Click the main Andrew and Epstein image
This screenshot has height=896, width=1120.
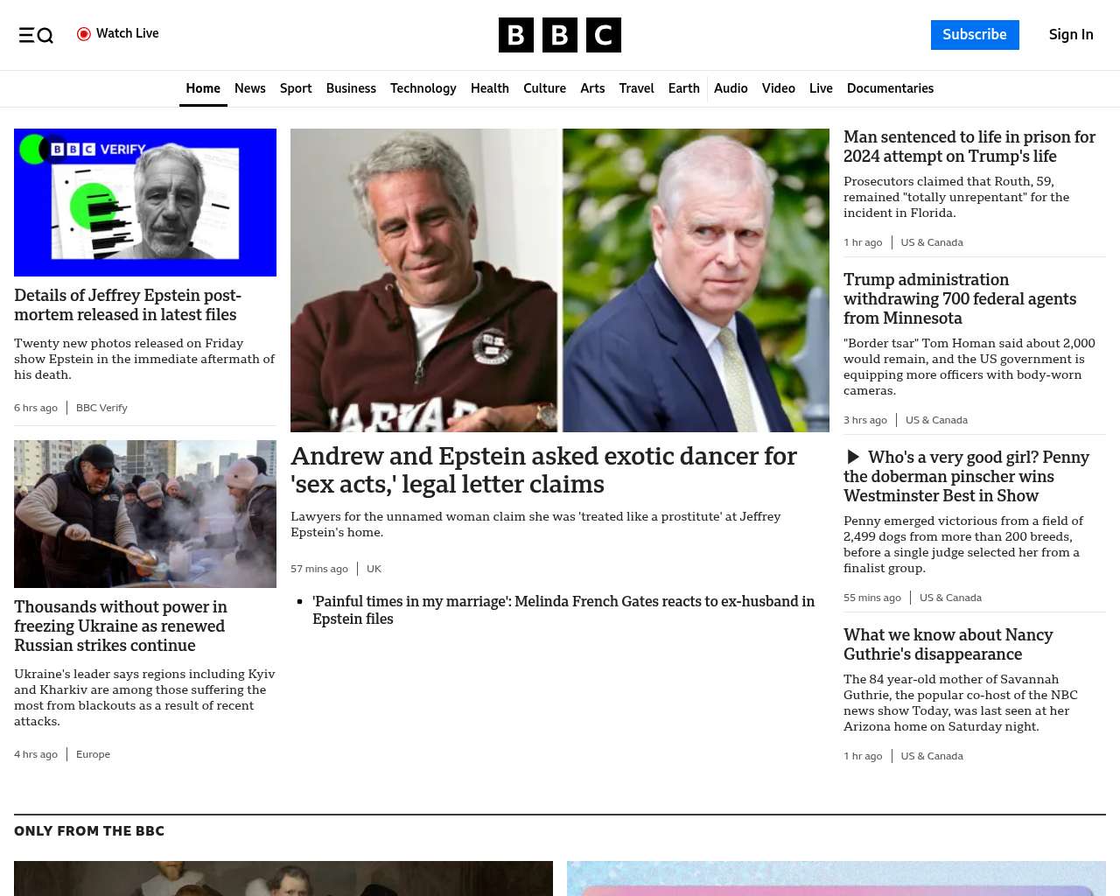(559, 280)
